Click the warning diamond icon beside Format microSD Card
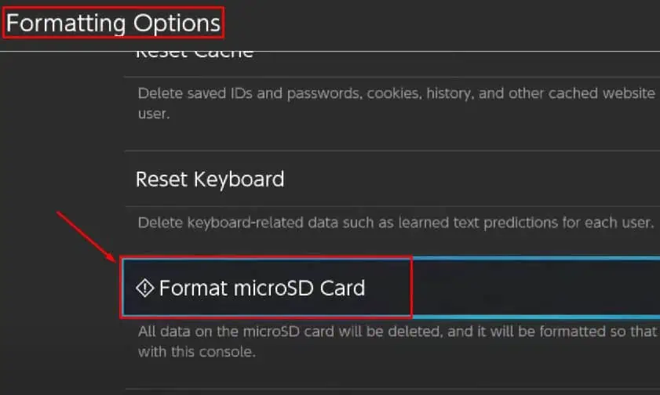This screenshot has width=660, height=395. [x=145, y=288]
